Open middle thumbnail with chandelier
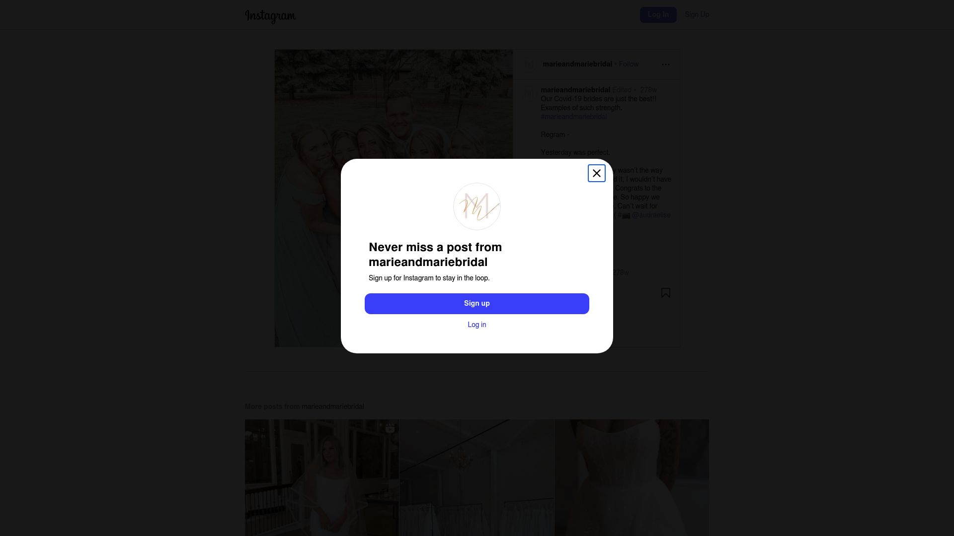This screenshot has width=954, height=536. click(477, 477)
